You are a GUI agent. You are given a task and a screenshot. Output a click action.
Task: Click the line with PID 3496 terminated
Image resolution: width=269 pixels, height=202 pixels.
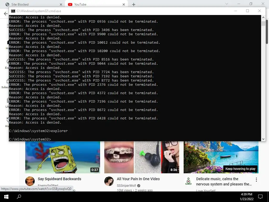coord(81,30)
